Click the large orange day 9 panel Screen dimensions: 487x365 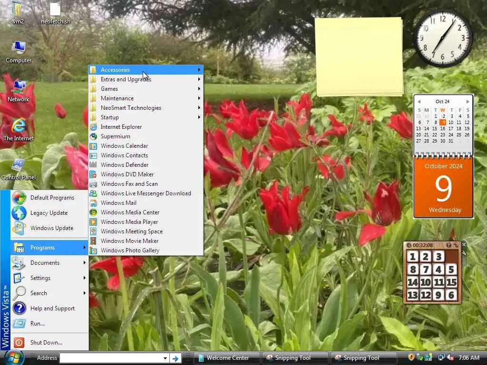pos(444,188)
